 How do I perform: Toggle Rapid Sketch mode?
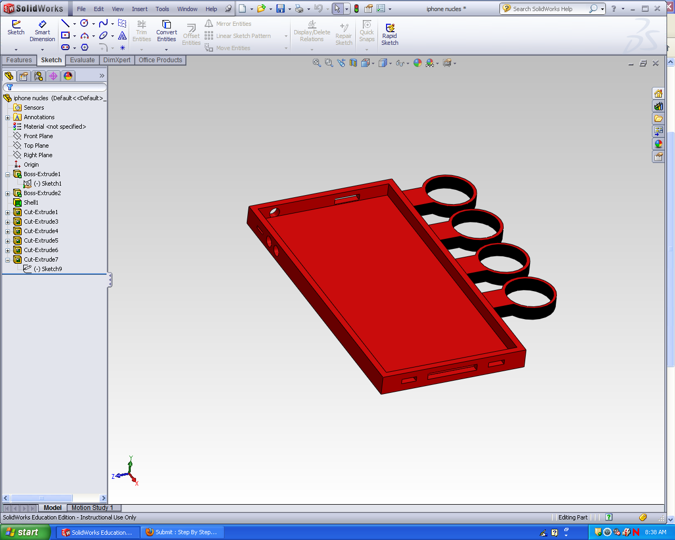tap(390, 34)
